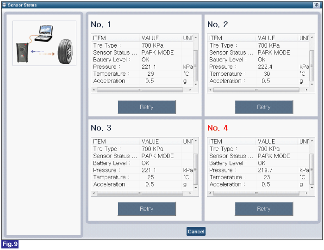Select Tire Type row in No. 1 table
The image size is (324, 250).
tap(142, 45)
